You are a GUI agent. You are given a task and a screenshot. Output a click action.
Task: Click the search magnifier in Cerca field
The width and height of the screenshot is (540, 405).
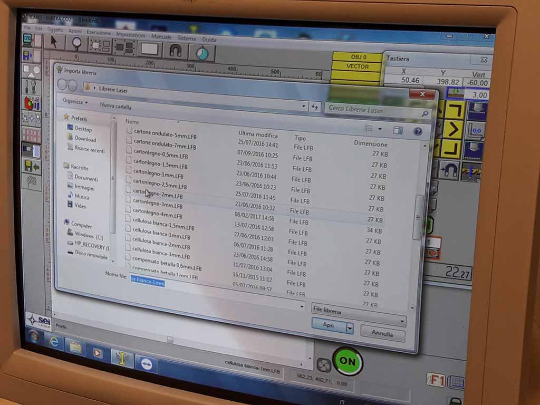425,113
